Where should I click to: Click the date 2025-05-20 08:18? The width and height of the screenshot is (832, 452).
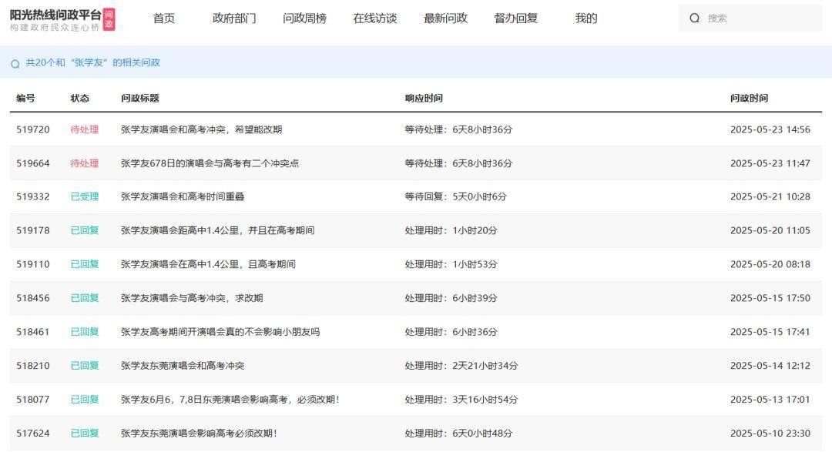pos(770,264)
